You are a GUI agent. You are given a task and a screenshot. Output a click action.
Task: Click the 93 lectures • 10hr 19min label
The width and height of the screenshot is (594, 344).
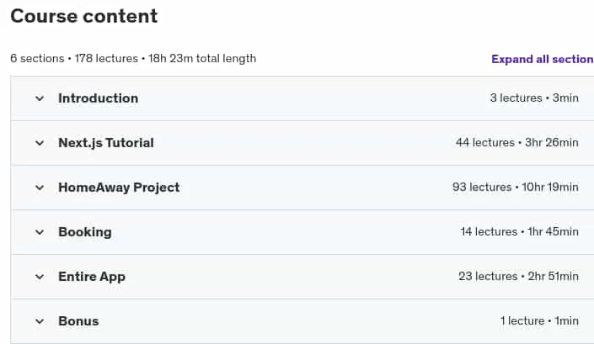pos(515,187)
